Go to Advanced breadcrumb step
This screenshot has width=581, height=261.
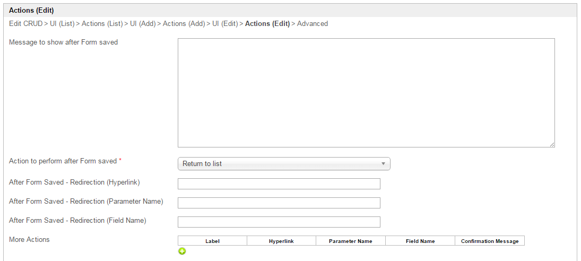tap(313, 24)
